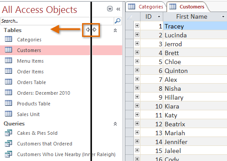Expand the subdatasheet for Jaleel's row
This screenshot has width=227, height=161.
(x=137, y=150)
